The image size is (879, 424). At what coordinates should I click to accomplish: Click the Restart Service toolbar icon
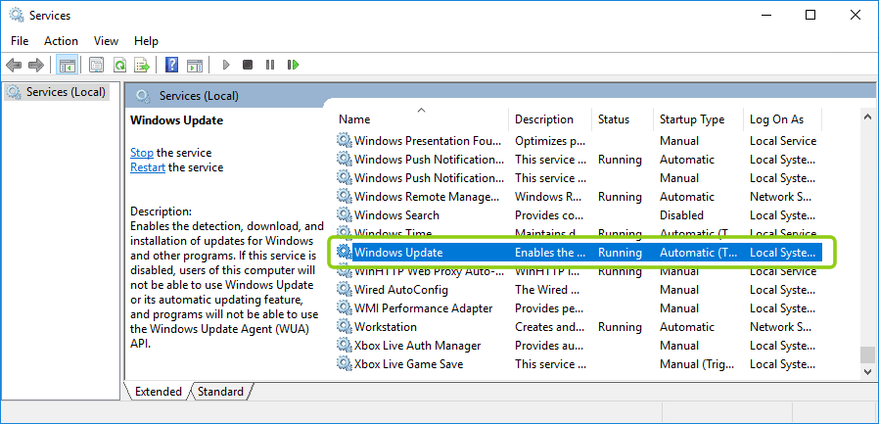[293, 66]
